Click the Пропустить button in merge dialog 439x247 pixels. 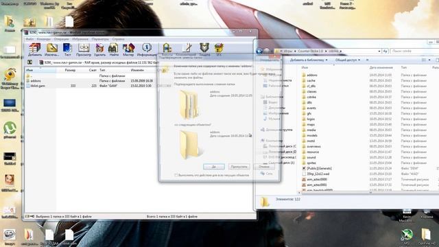pos(239,167)
